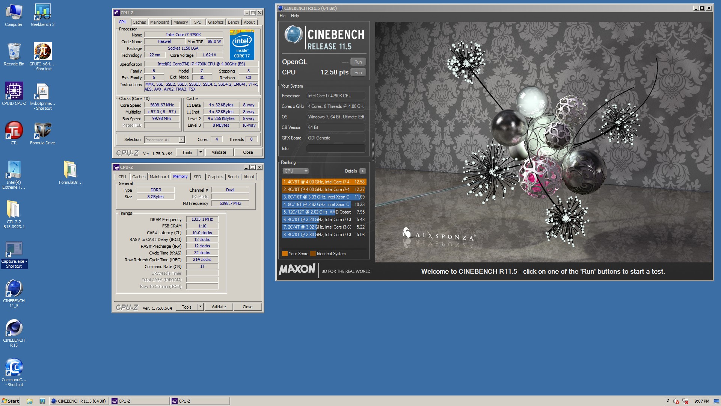The image size is (721, 406).
Task: Click Validate in bottom CPU-Z window
Action: [219, 307]
